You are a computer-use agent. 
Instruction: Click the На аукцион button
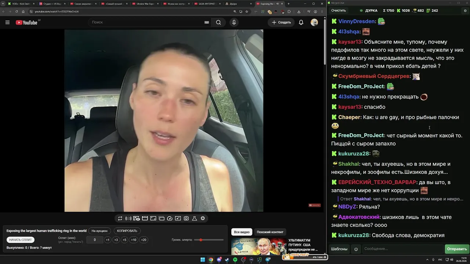(100, 231)
